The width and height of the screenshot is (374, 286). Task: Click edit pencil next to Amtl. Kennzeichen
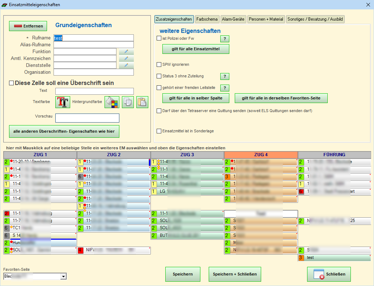[126, 59]
